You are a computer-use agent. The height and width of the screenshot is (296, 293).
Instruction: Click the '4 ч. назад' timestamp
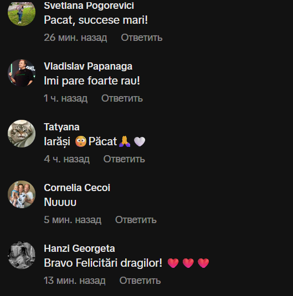click(66, 159)
